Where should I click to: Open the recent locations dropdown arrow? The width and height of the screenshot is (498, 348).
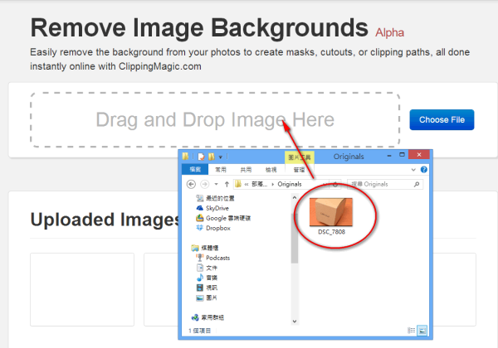click(x=216, y=184)
